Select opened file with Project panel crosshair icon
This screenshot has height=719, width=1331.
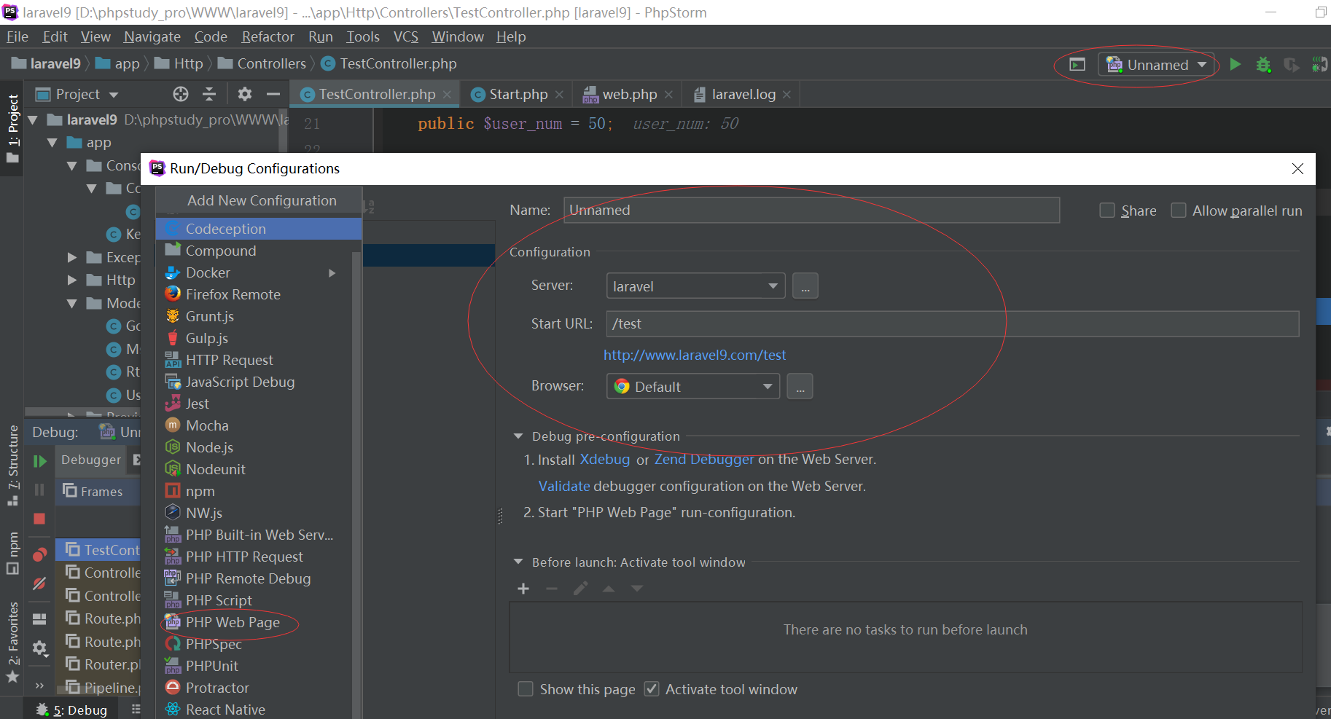(x=179, y=94)
